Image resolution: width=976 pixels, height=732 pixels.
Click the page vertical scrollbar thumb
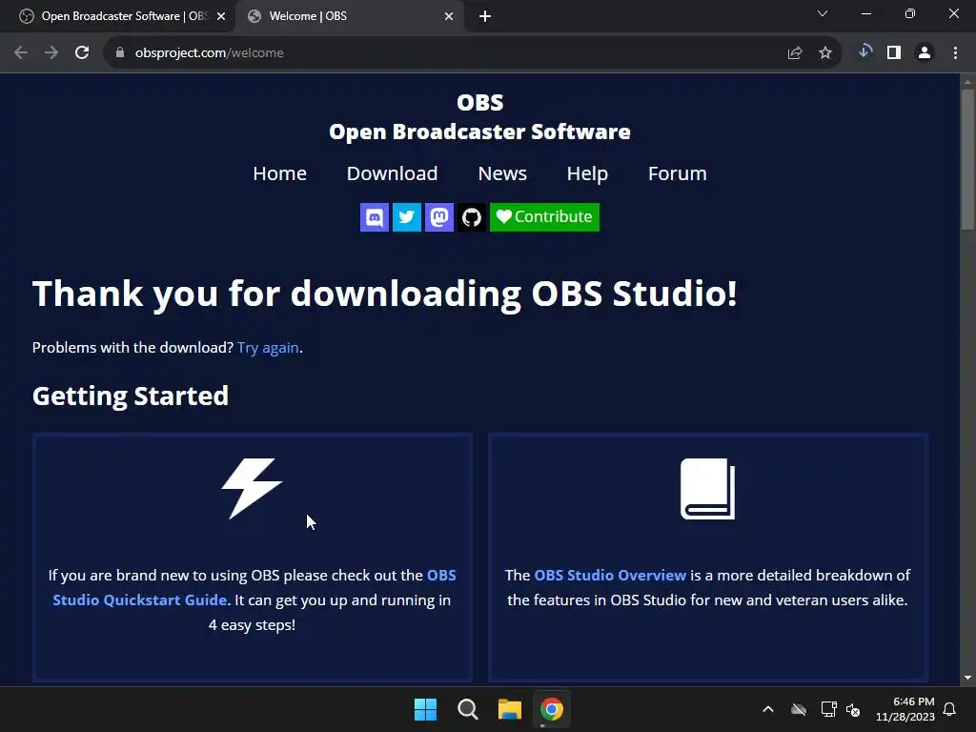click(967, 159)
